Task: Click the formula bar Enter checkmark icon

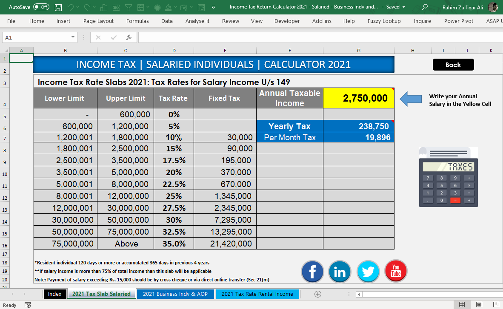Action: pyautogui.click(x=114, y=37)
